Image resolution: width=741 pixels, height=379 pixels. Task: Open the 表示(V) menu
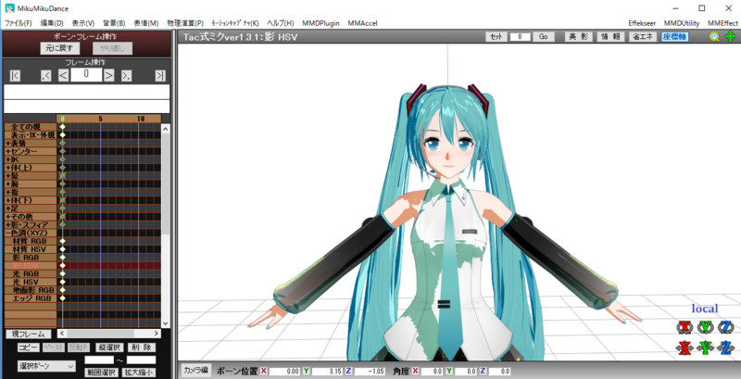click(x=83, y=23)
